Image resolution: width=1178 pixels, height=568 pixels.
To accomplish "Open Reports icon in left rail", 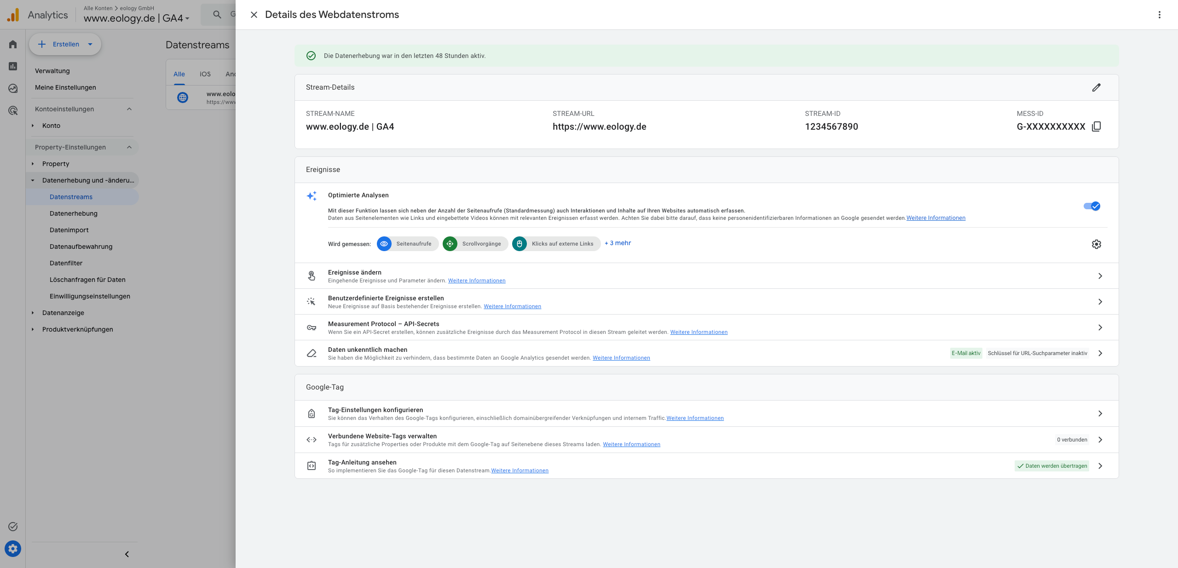I will tap(13, 66).
